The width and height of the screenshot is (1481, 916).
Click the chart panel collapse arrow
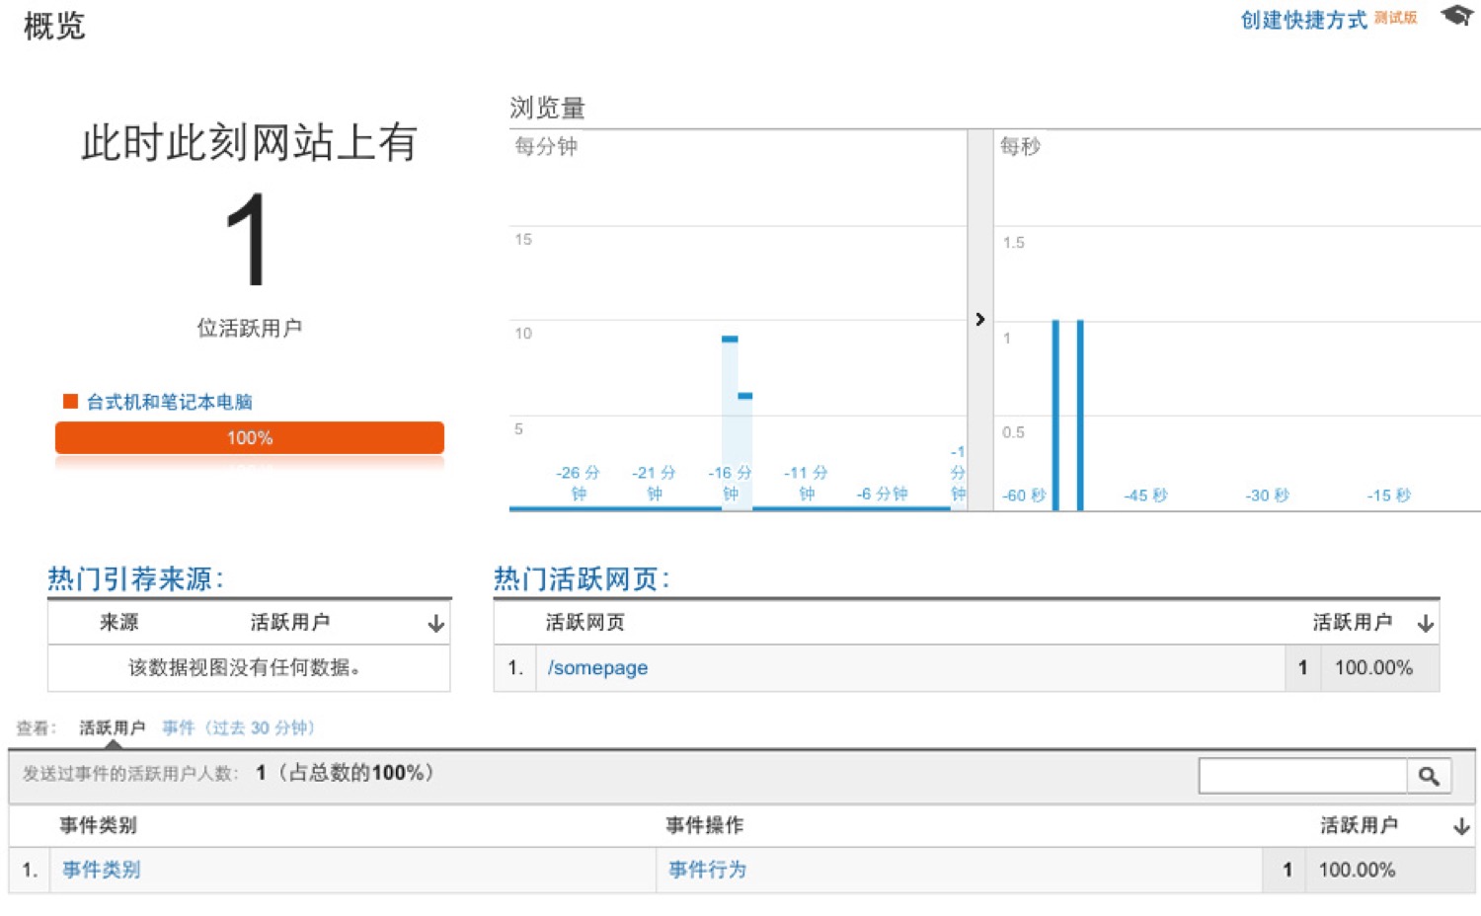pos(979,319)
